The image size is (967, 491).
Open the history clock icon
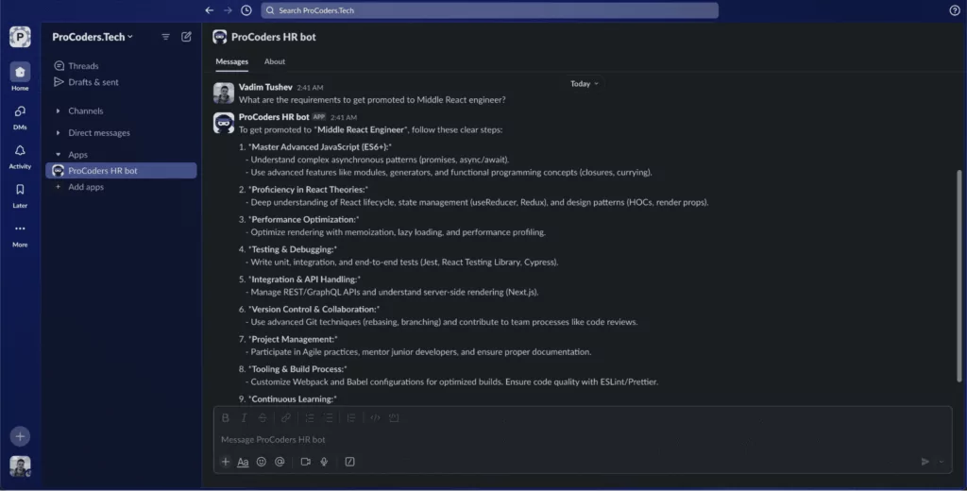pyautogui.click(x=246, y=10)
